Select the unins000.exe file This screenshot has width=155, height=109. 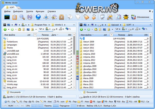pos(13,54)
